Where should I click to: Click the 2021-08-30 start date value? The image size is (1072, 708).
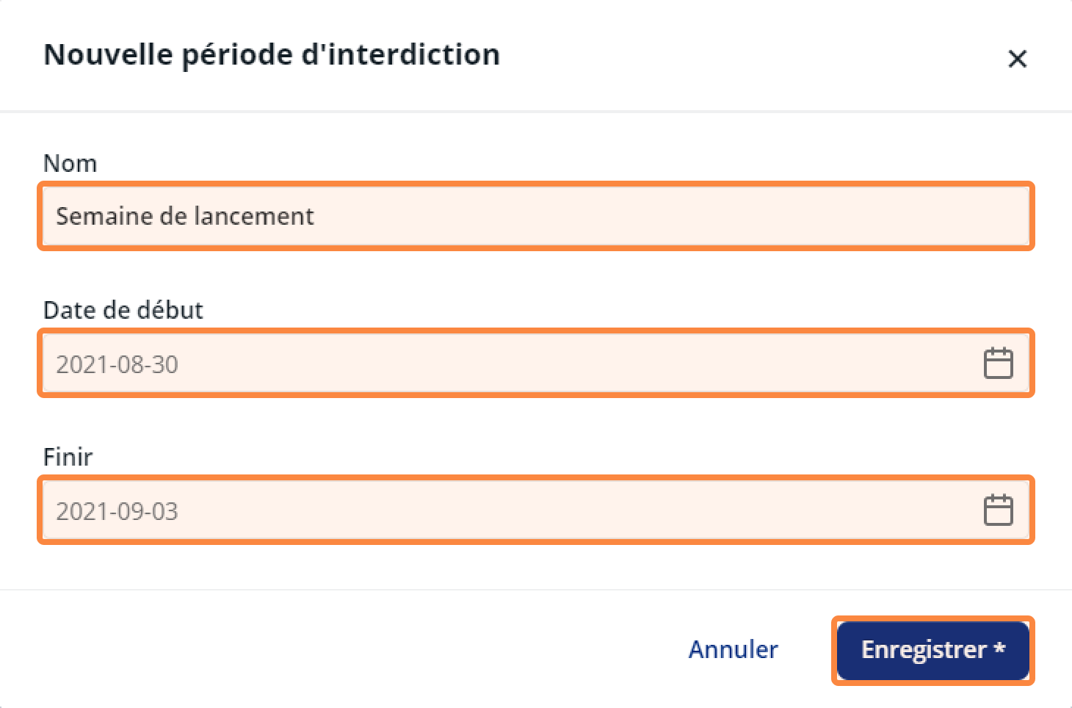[x=117, y=364]
